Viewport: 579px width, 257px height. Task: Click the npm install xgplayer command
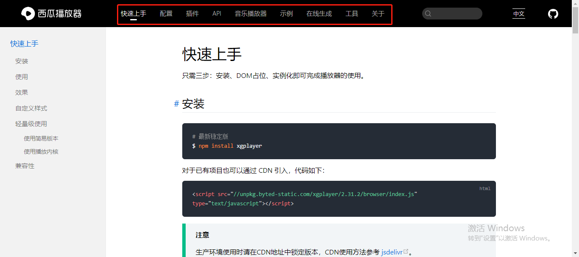[x=227, y=146]
